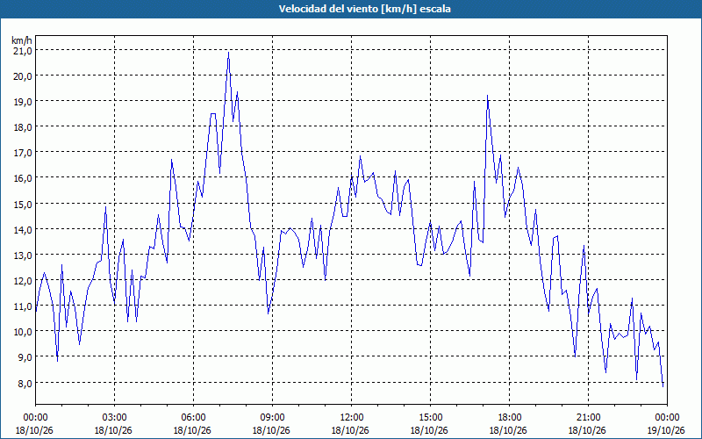Click the 14,0 y-axis value
The height and width of the screenshot is (439, 702).
pyautogui.click(x=23, y=230)
